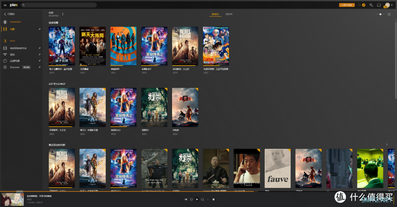Open Aquaman 2 poster in second row
Screen dimensions: 397x207
(x=93, y=107)
